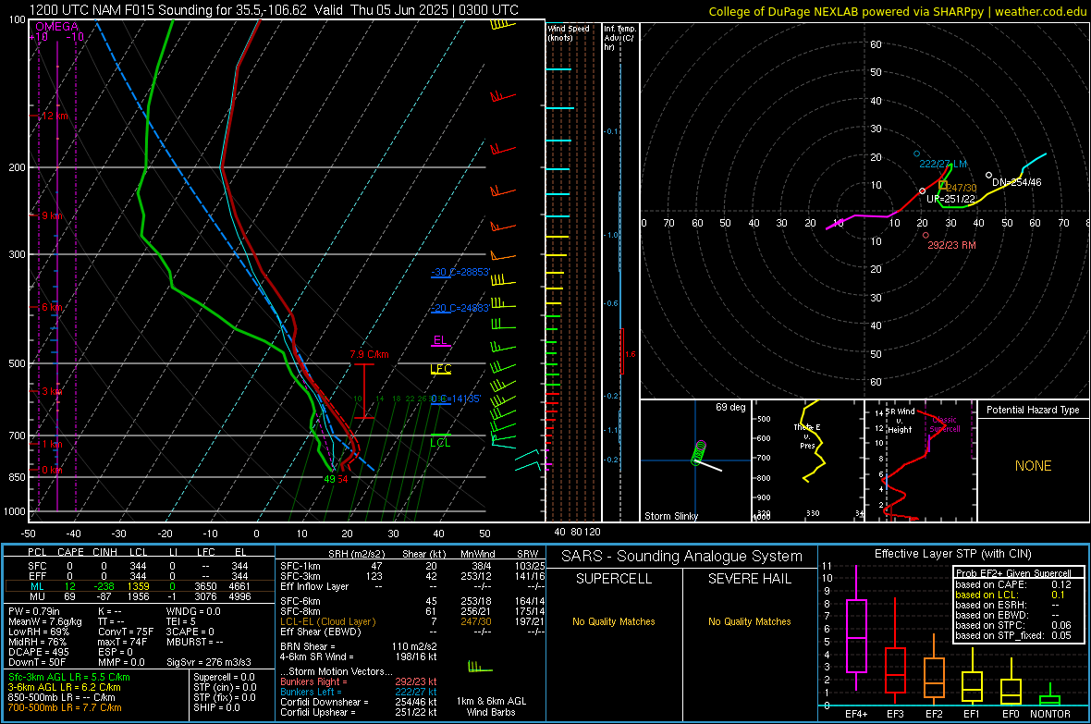
Task: Click the SUPERCELL column heading
Action: [x=614, y=579]
